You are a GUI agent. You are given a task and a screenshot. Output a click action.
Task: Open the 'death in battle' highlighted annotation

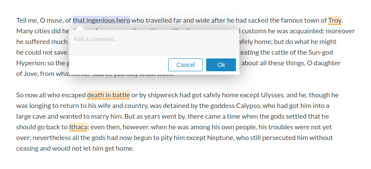coord(108,95)
